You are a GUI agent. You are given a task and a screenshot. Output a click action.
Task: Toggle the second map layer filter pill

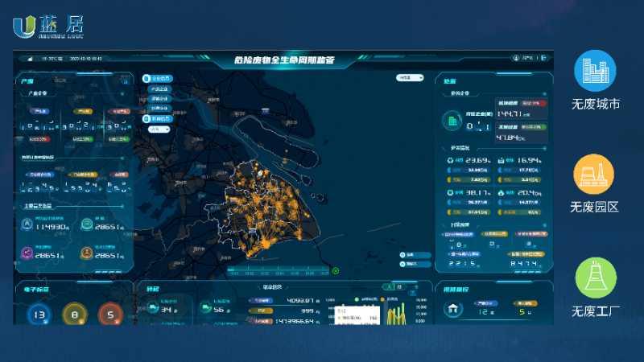pos(159,88)
